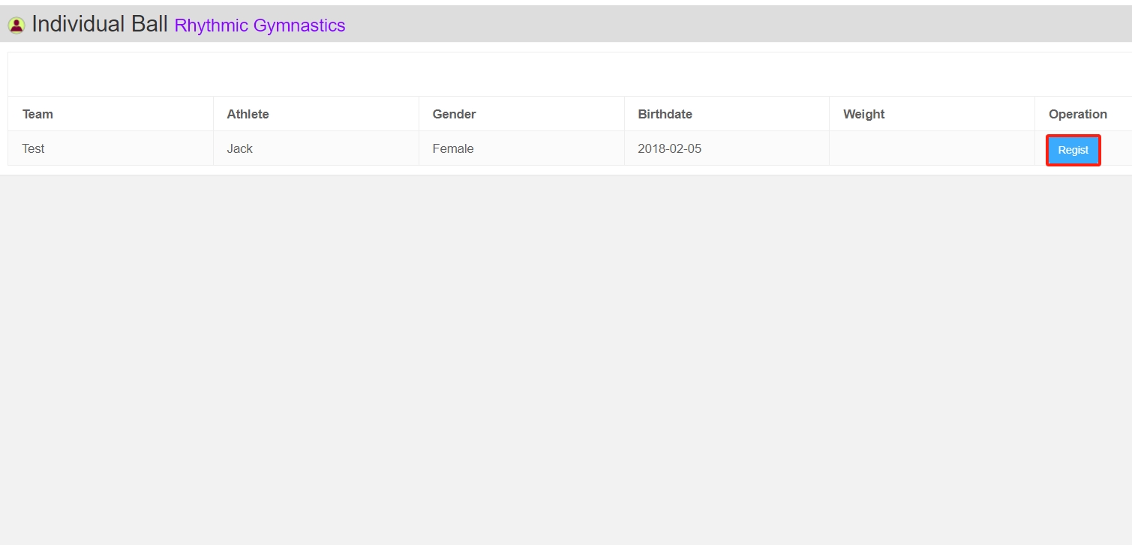Select the Female gender cell
The image size is (1132, 545).
pos(452,148)
